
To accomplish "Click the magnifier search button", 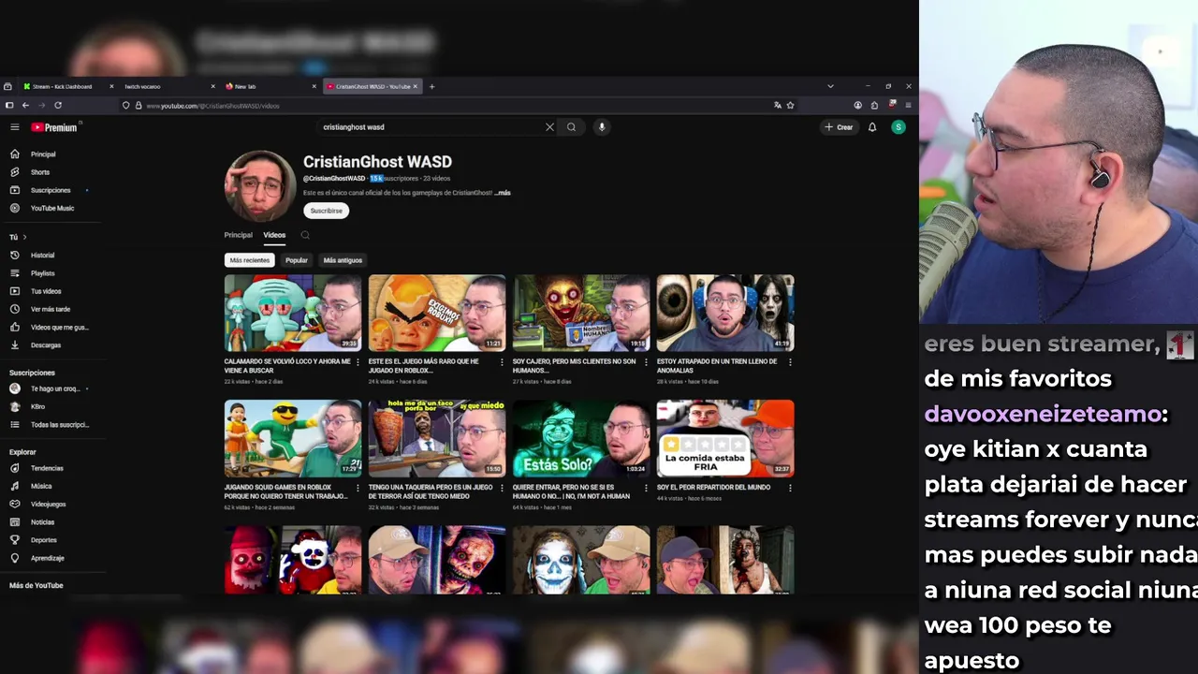I will point(571,127).
